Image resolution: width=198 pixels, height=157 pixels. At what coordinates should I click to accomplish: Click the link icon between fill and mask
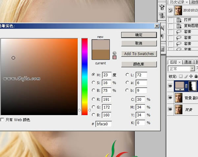(x=186, y=86)
